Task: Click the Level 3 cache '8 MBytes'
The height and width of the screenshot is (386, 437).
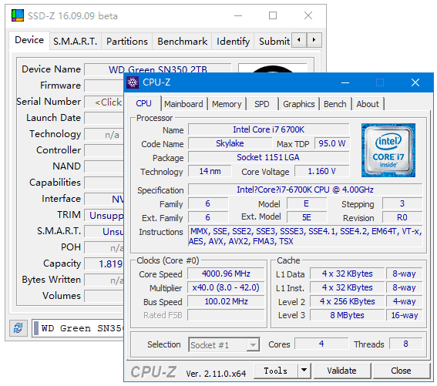Action: coord(348,315)
